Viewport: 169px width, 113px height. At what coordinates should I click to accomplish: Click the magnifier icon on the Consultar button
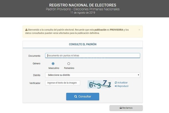[x=76, y=97]
